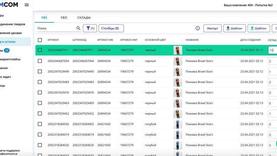Sort by ДАТА СОЗДАНИЯ column header
277x156 pixels.
[250, 40]
